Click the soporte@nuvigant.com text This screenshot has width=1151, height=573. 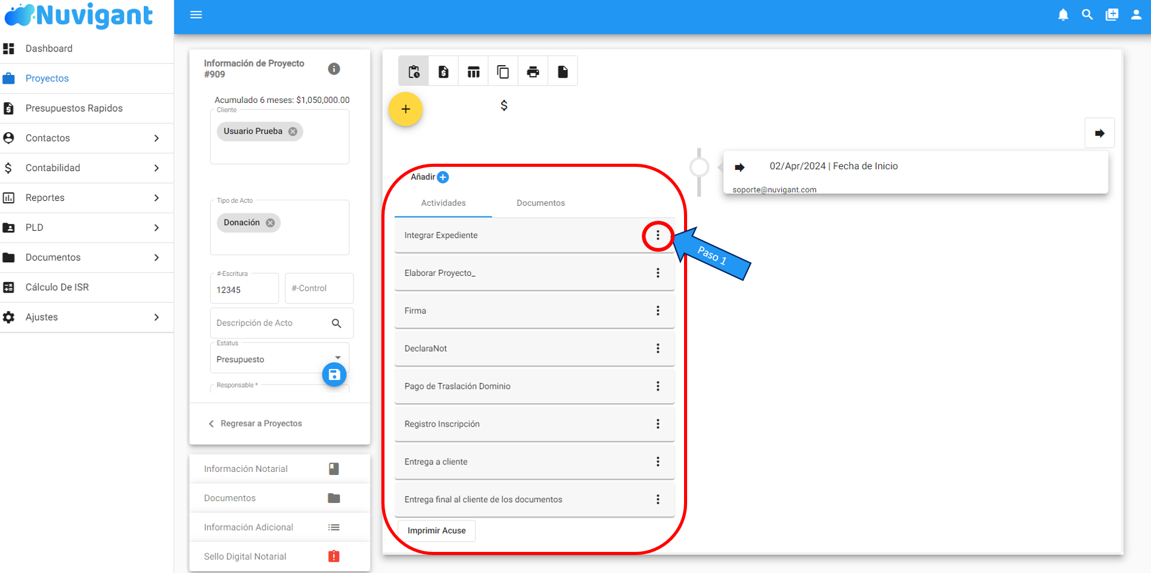[775, 190]
